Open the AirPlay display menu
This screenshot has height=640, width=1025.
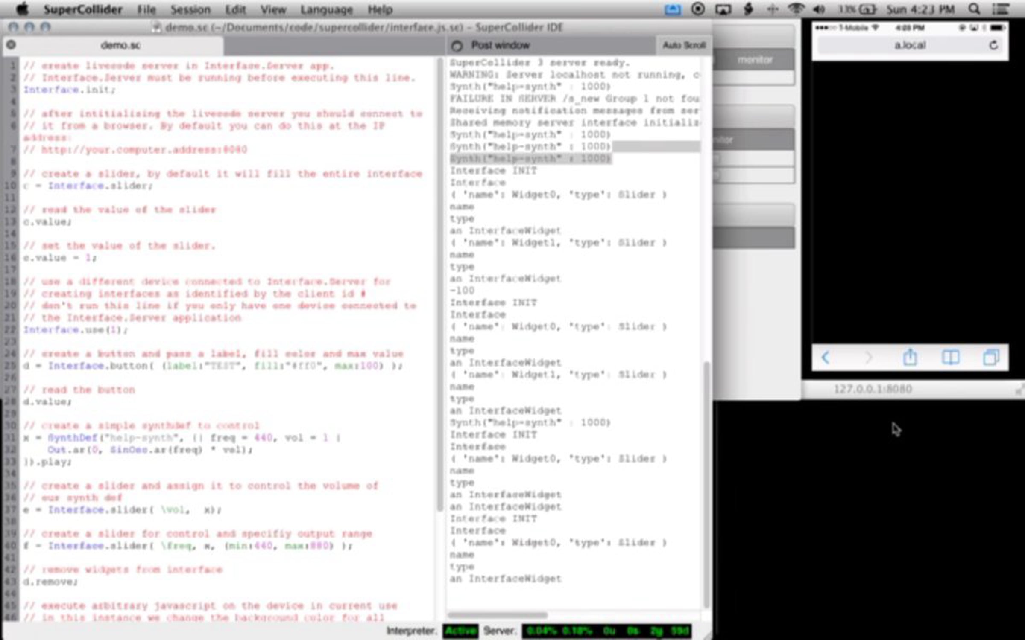[x=723, y=9]
